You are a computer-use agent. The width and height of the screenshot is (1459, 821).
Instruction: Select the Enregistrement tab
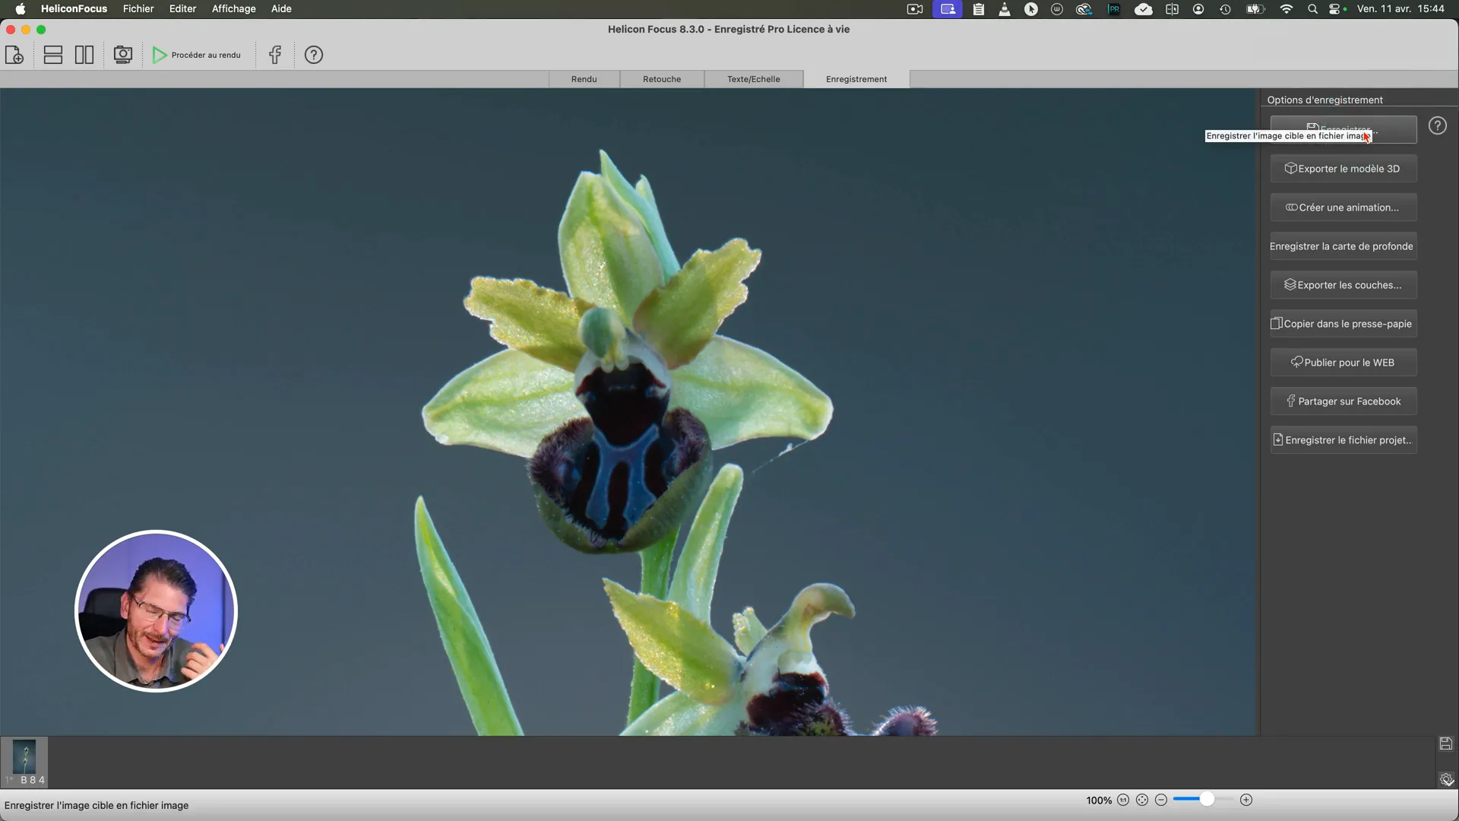(856, 79)
